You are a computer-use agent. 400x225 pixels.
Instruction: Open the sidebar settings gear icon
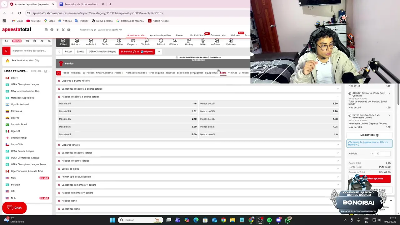click(34, 41)
